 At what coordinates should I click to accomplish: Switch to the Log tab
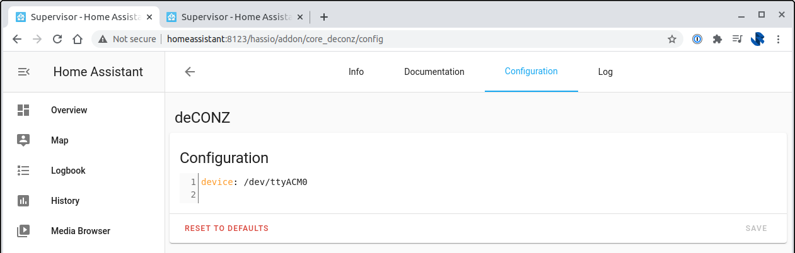click(605, 72)
